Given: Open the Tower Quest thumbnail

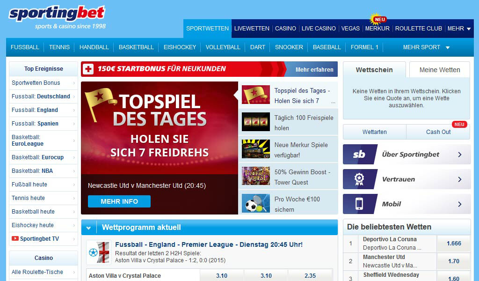Looking at the screenshot, I should pos(256,176).
